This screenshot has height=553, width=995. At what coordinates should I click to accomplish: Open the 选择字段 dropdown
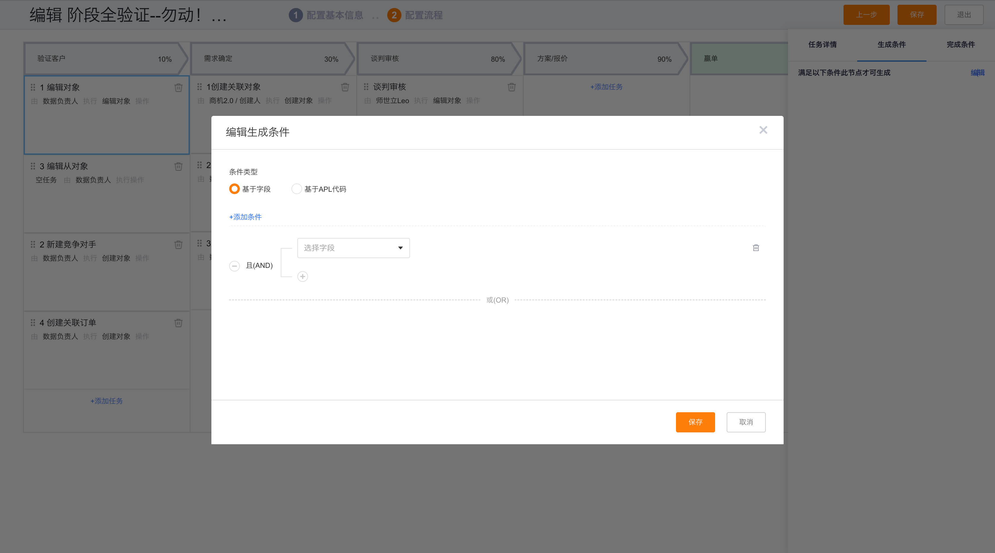pyautogui.click(x=353, y=248)
